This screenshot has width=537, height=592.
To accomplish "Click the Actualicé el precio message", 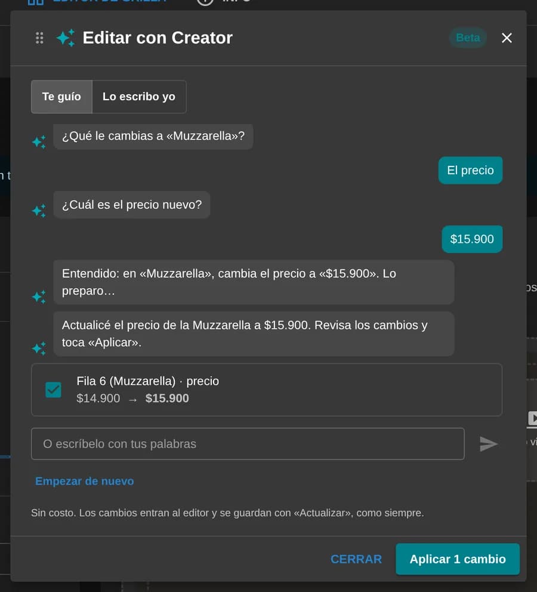I will (254, 334).
